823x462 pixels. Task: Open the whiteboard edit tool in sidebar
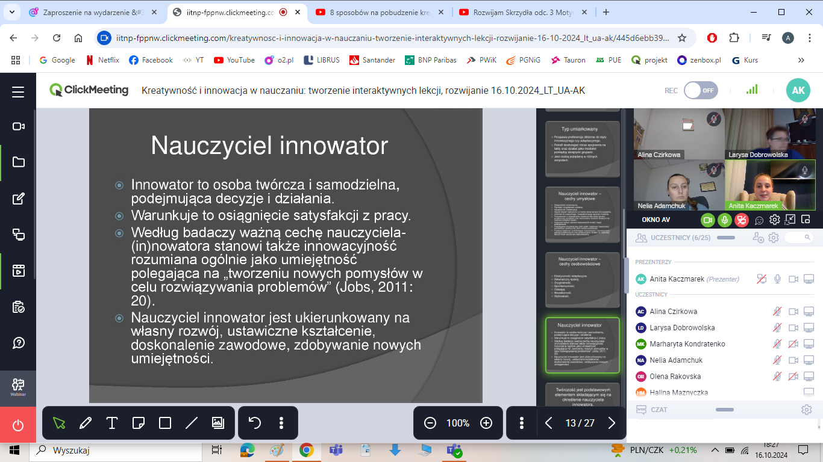point(18,199)
